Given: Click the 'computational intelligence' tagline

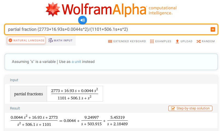Looking at the screenshot, I should coord(162,10).
